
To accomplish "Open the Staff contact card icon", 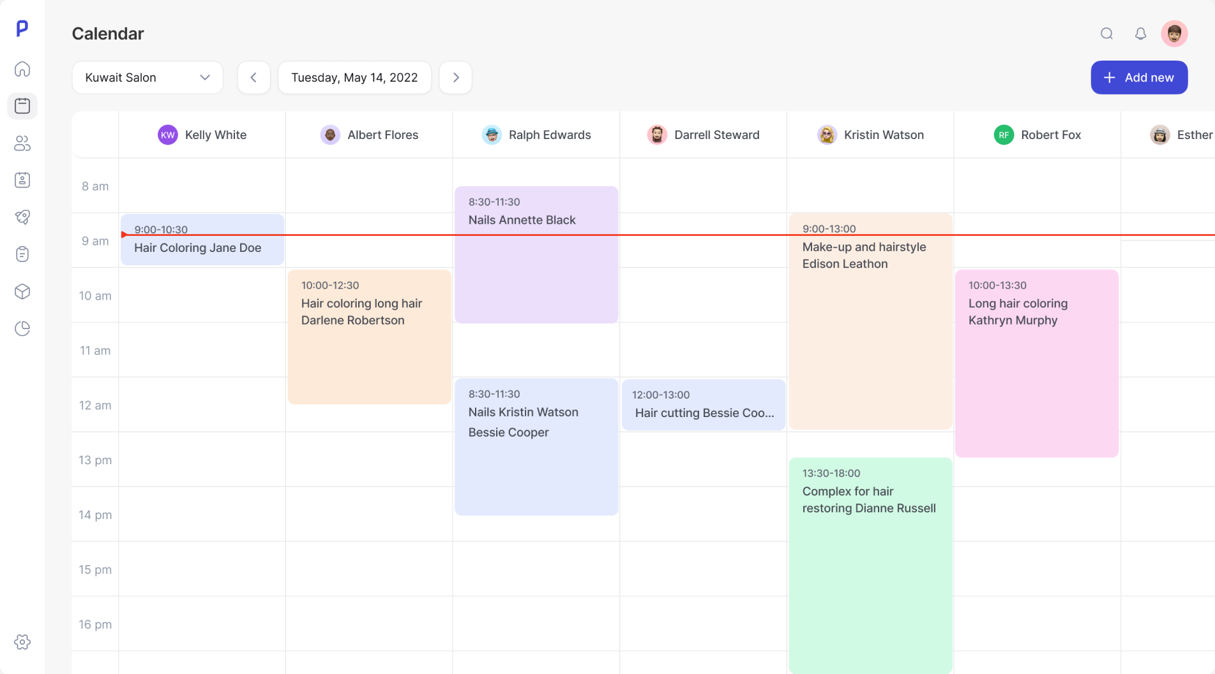I will pos(22,180).
